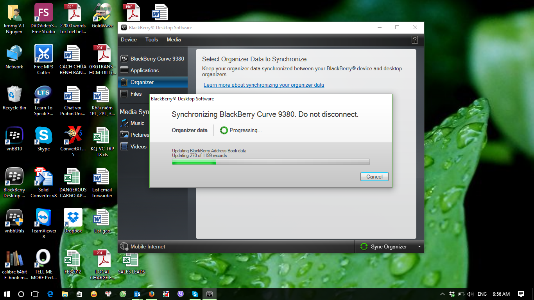The height and width of the screenshot is (300, 534).
Task: Select BlackBerry Curve 9380 device in sidebar
Action: coord(152,59)
